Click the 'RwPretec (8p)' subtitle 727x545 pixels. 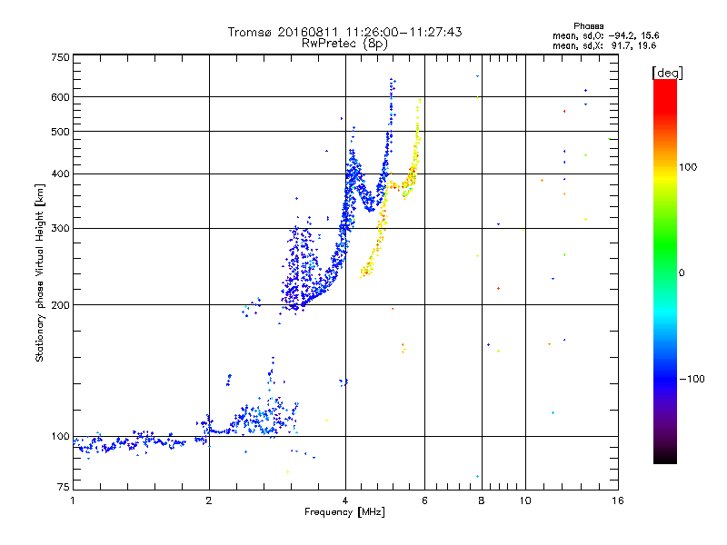[344, 44]
